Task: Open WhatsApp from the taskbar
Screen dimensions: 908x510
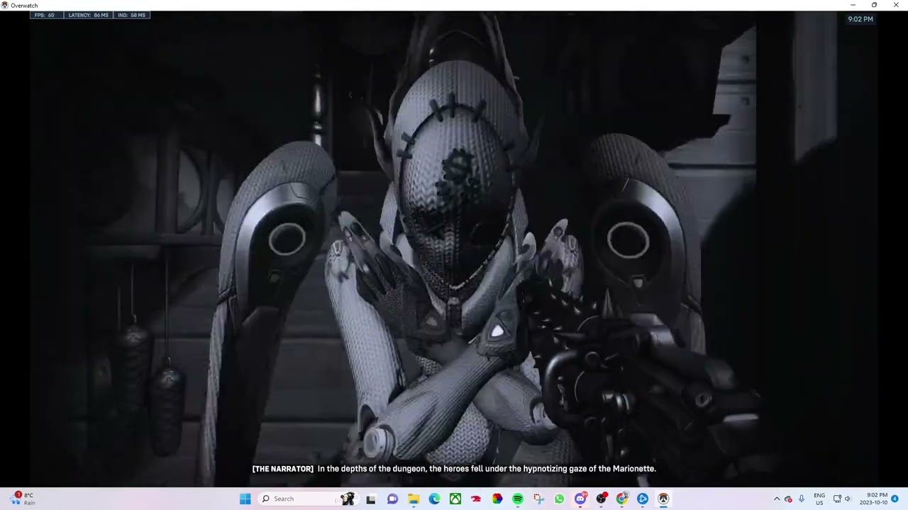Action: (x=560, y=499)
